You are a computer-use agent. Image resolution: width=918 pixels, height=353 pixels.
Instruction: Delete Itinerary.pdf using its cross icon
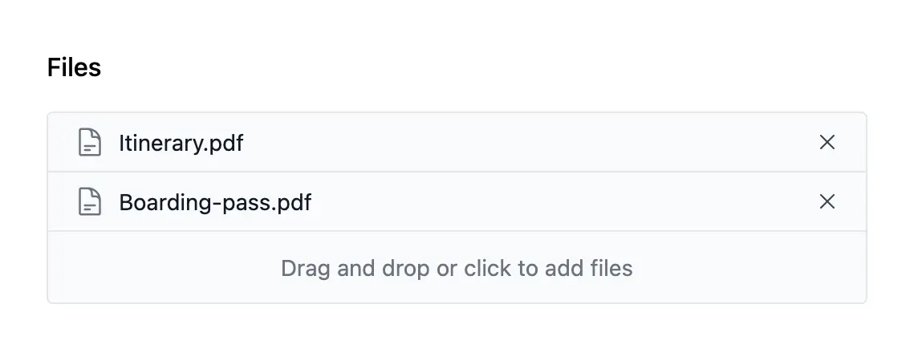[x=827, y=143]
